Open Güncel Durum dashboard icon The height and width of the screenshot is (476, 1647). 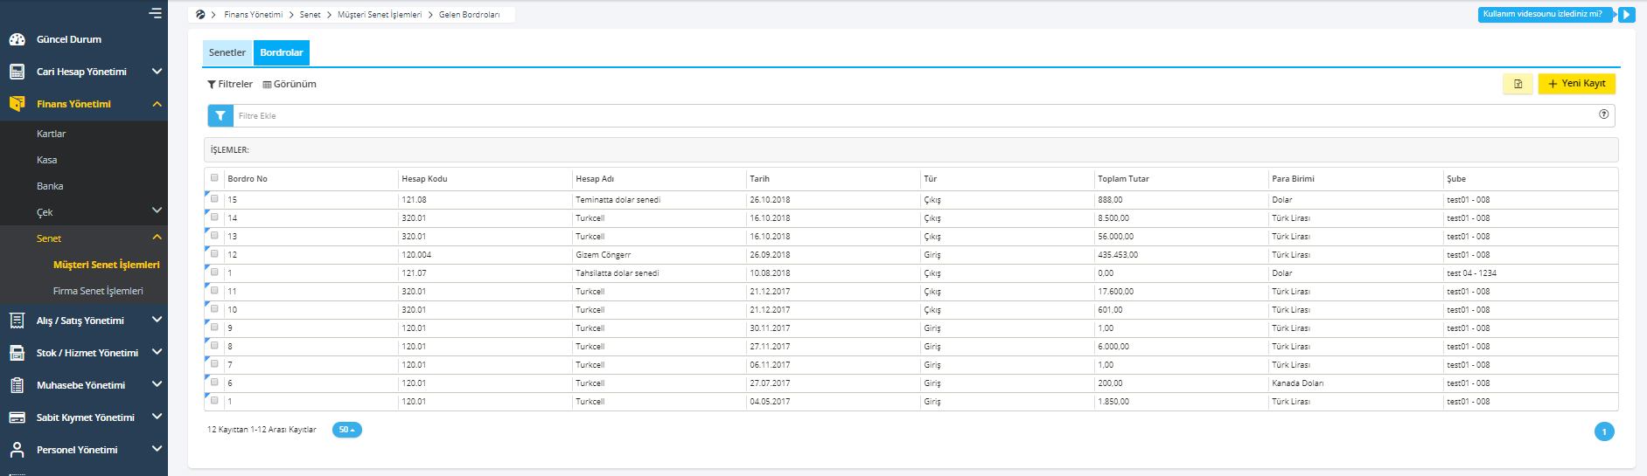17,39
